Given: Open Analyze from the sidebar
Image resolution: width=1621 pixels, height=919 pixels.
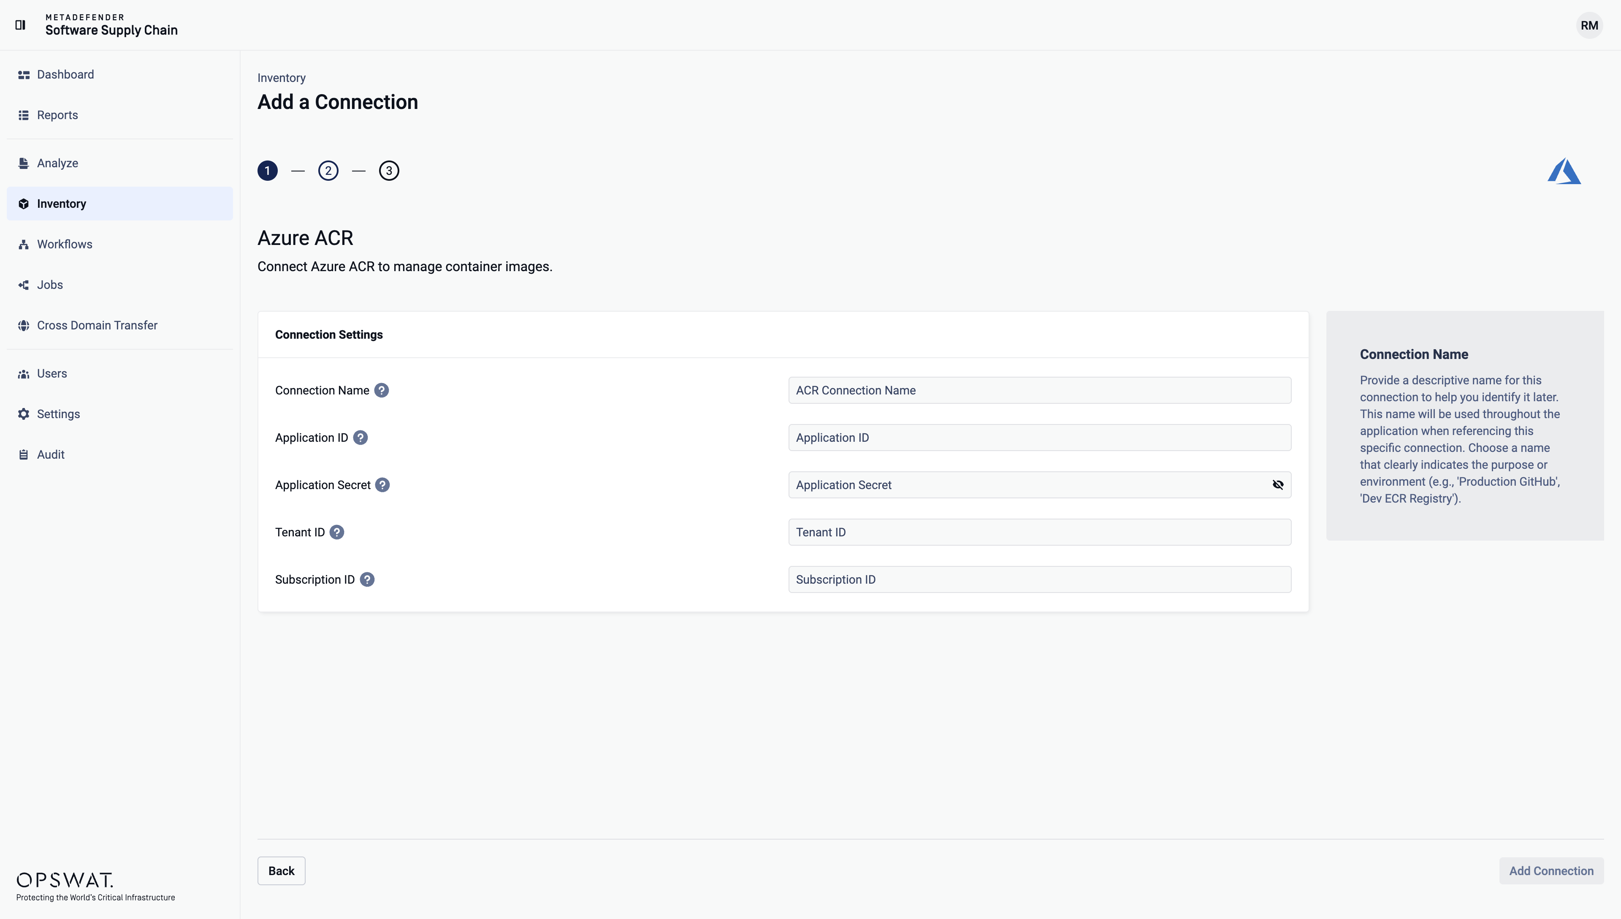Looking at the screenshot, I should (x=120, y=163).
